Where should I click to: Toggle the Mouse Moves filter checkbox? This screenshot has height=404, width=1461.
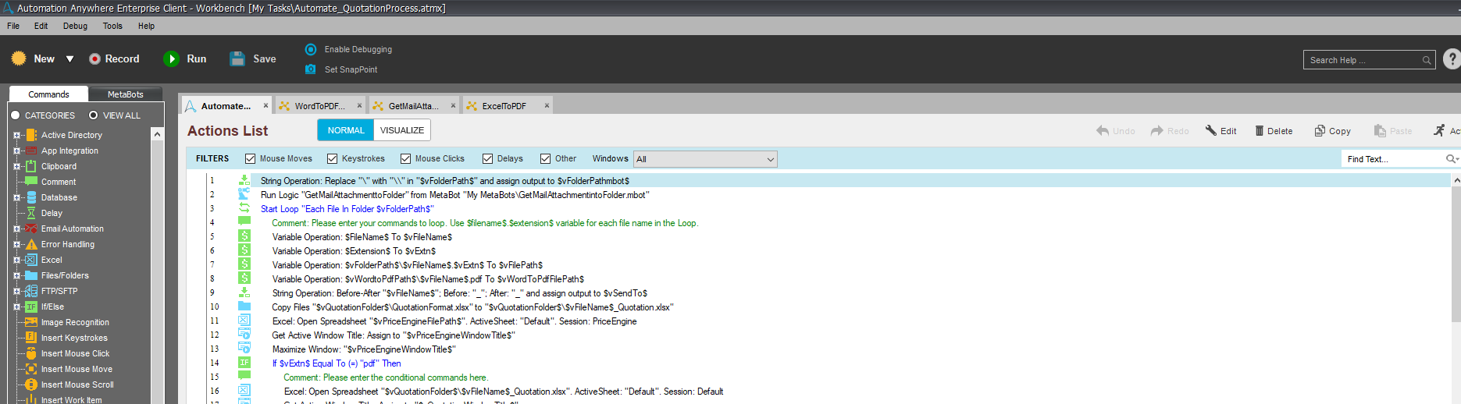click(250, 159)
